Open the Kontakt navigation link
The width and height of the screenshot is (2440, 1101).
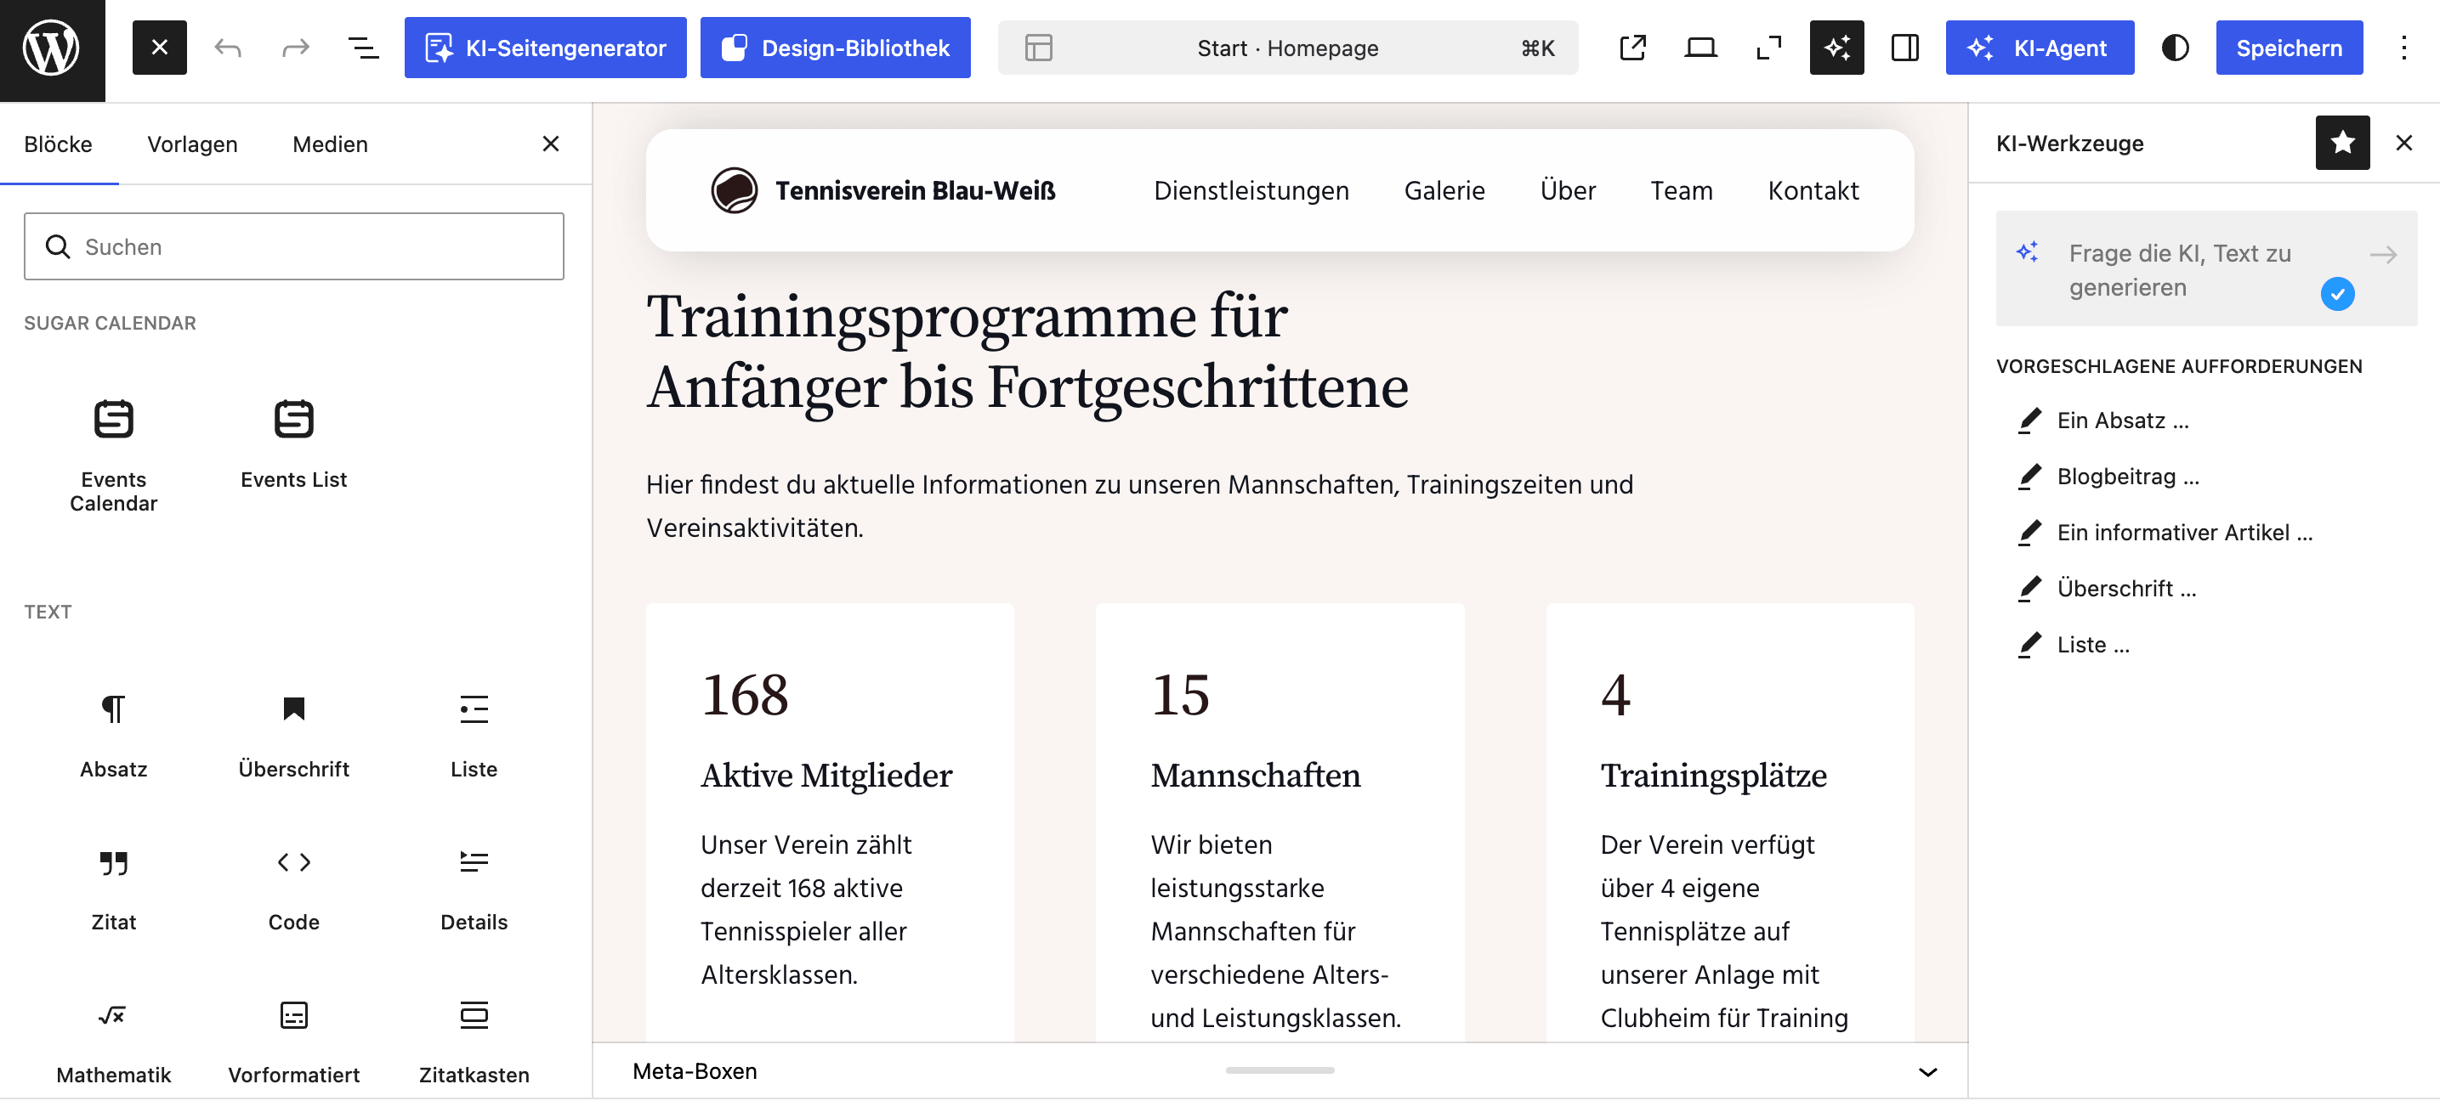tap(1813, 190)
